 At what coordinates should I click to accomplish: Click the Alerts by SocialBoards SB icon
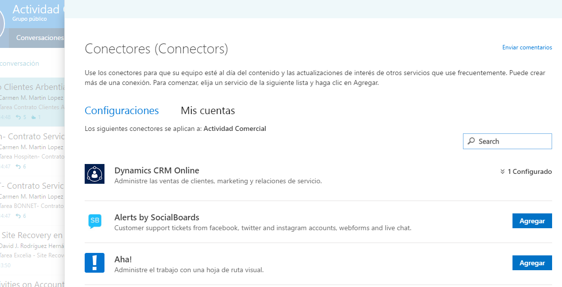point(95,221)
